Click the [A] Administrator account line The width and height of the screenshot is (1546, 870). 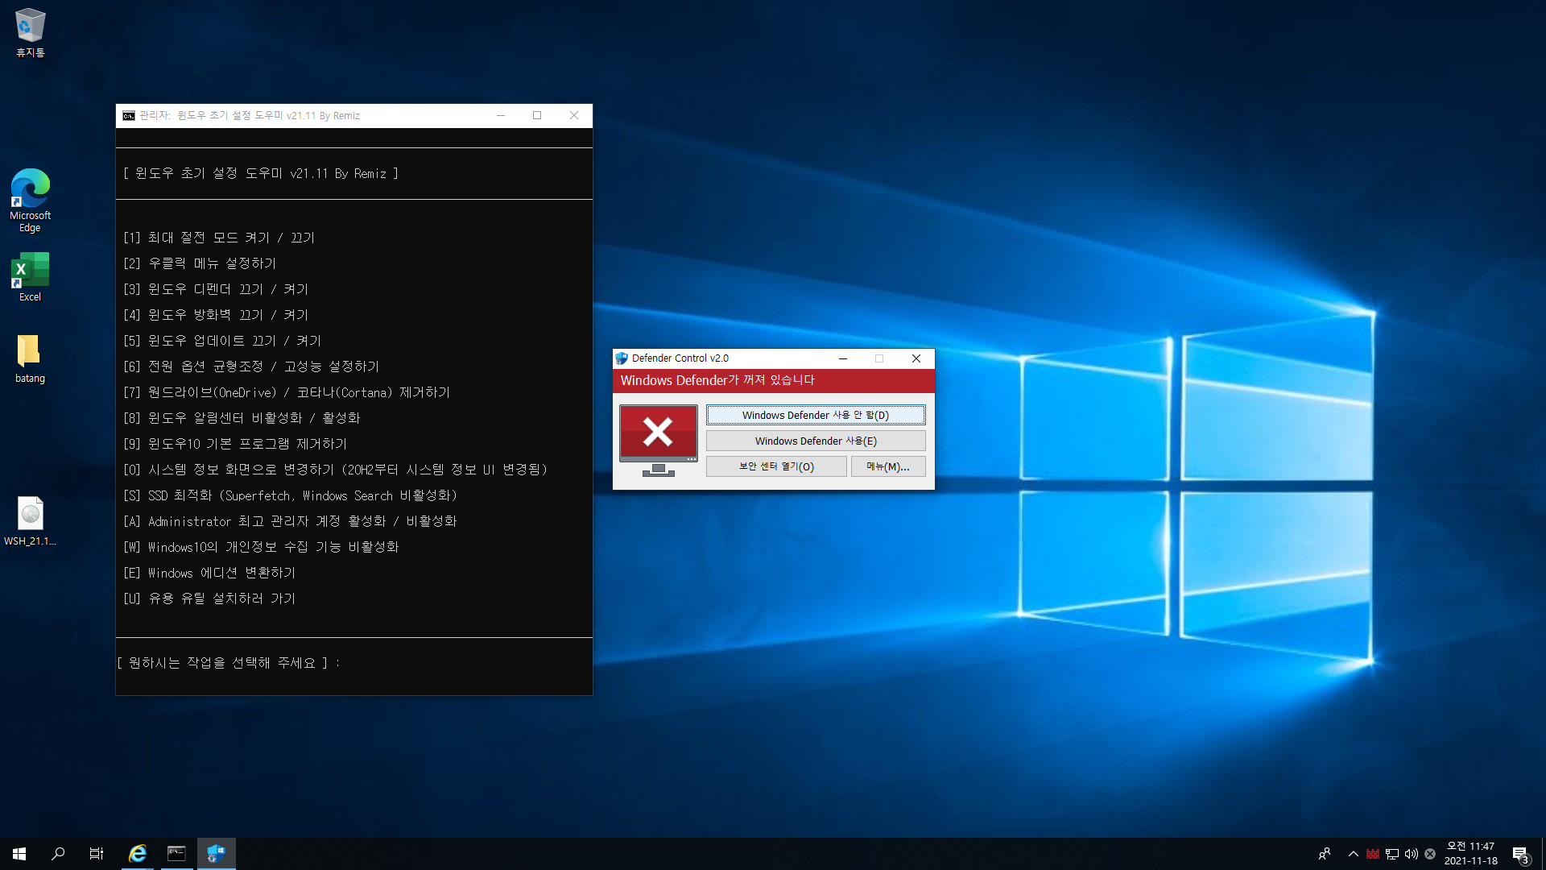[290, 521]
